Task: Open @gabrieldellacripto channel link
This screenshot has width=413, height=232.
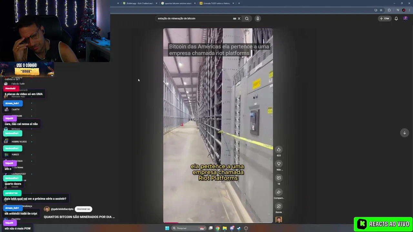Action: tap(62, 209)
